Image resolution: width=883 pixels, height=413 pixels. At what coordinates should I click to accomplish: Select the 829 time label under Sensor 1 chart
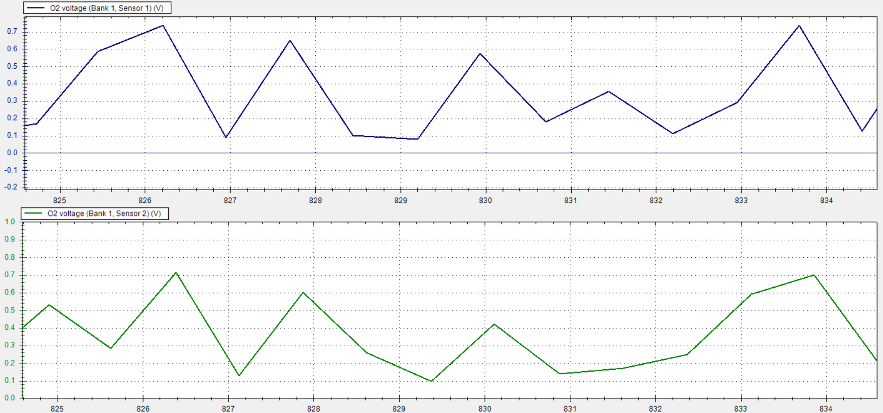(x=400, y=201)
